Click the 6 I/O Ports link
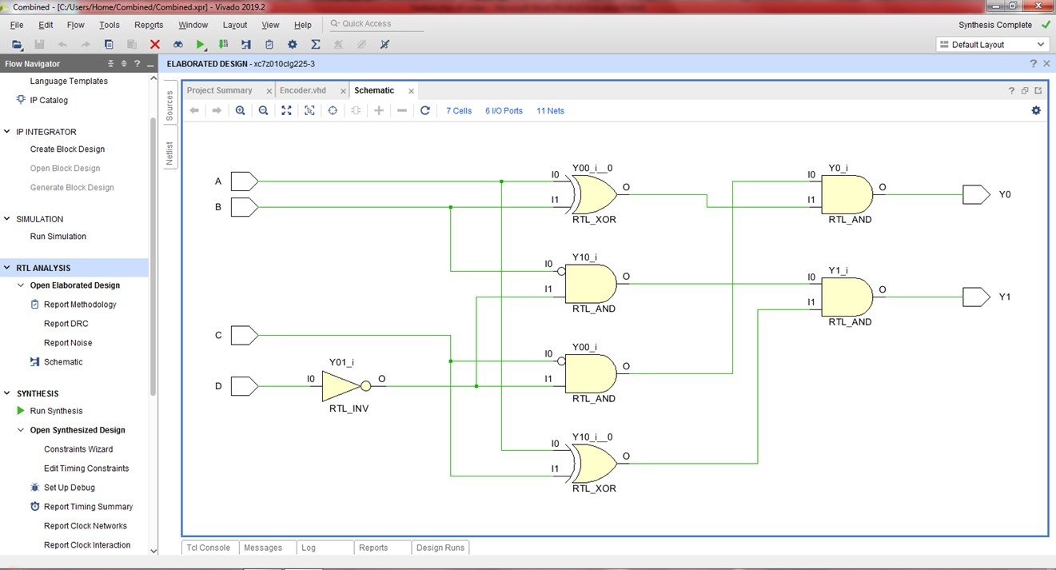 click(x=504, y=111)
